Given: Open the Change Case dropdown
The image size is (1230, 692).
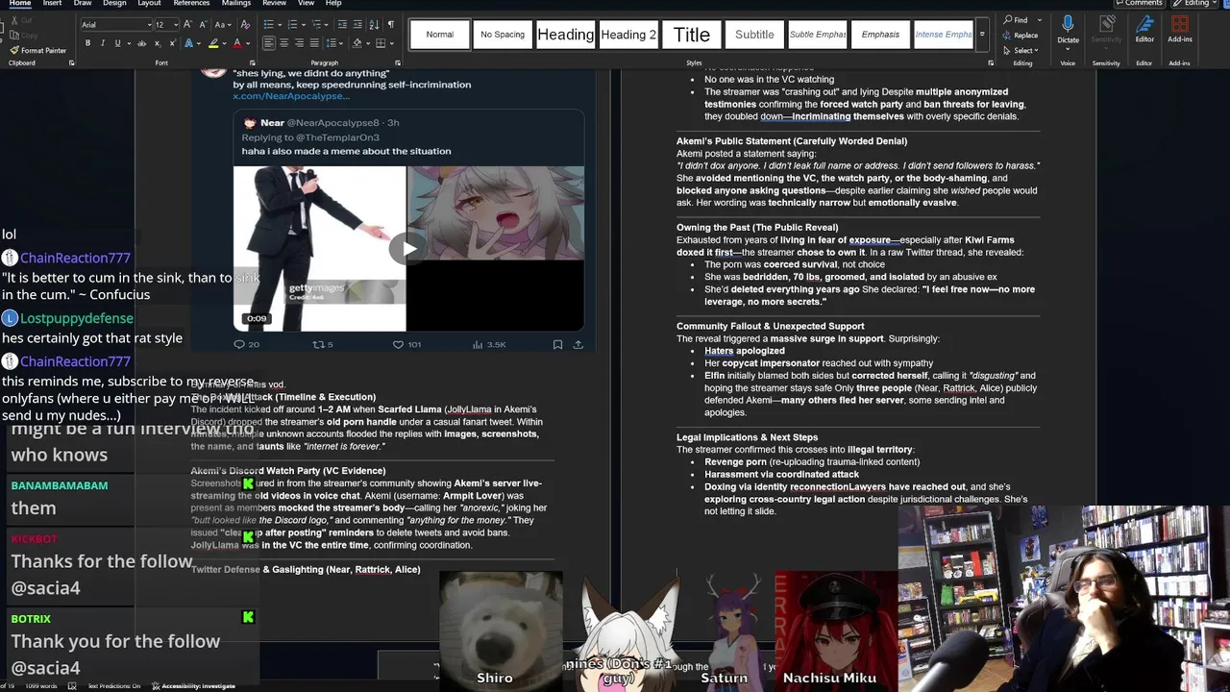Looking at the screenshot, I should [224, 24].
